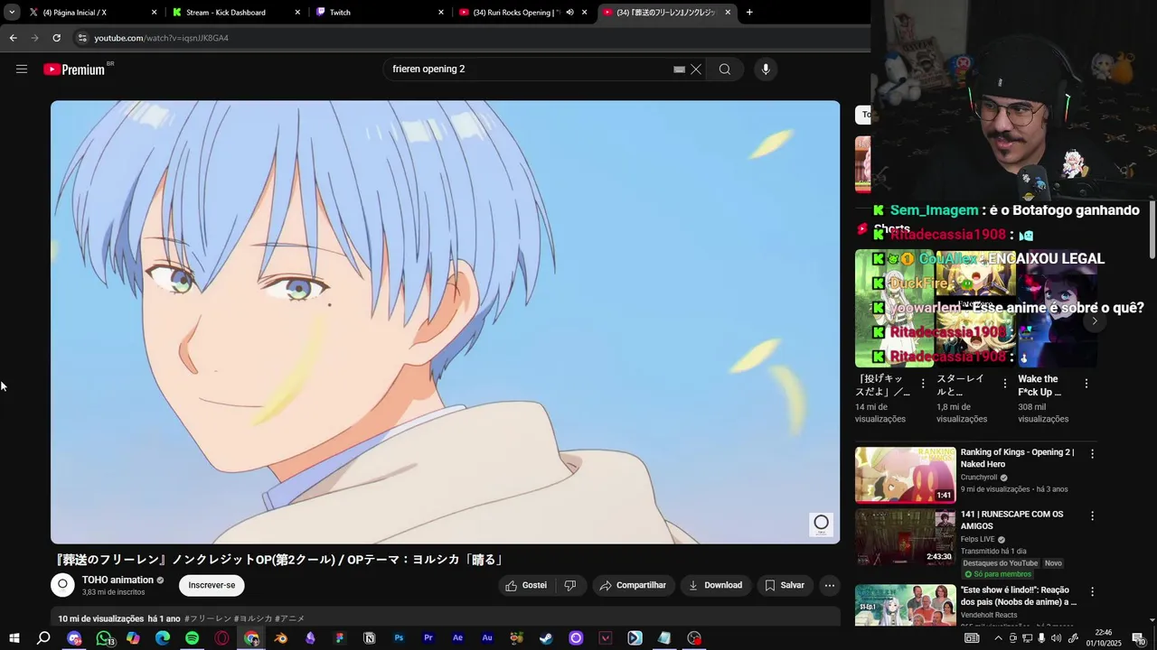Open the #ヨルシカ hashtag link
The height and width of the screenshot is (650, 1157).
pos(253,618)
